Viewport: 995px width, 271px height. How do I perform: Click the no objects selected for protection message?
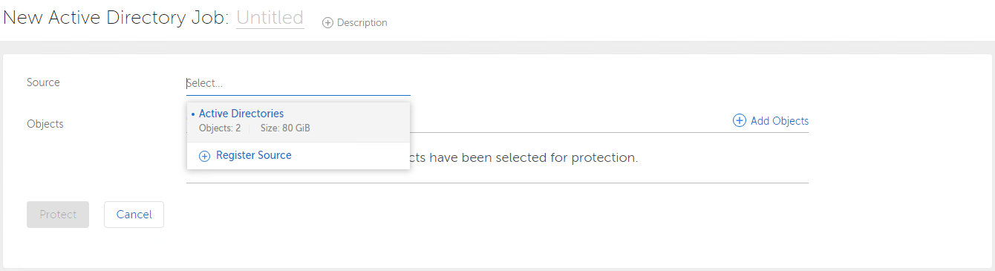524,158
